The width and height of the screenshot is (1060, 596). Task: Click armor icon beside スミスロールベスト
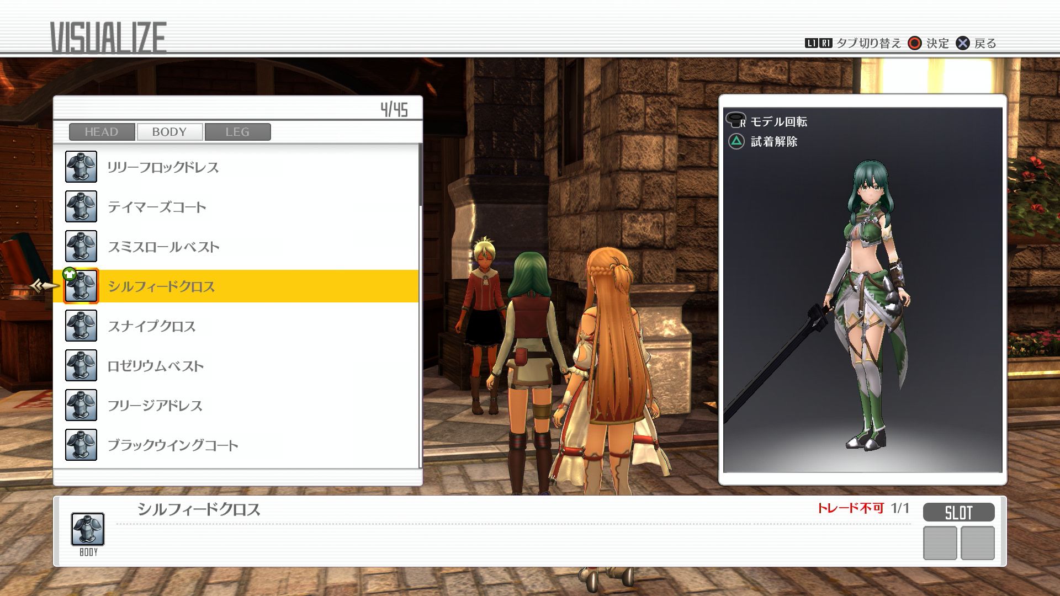[81, 246]
